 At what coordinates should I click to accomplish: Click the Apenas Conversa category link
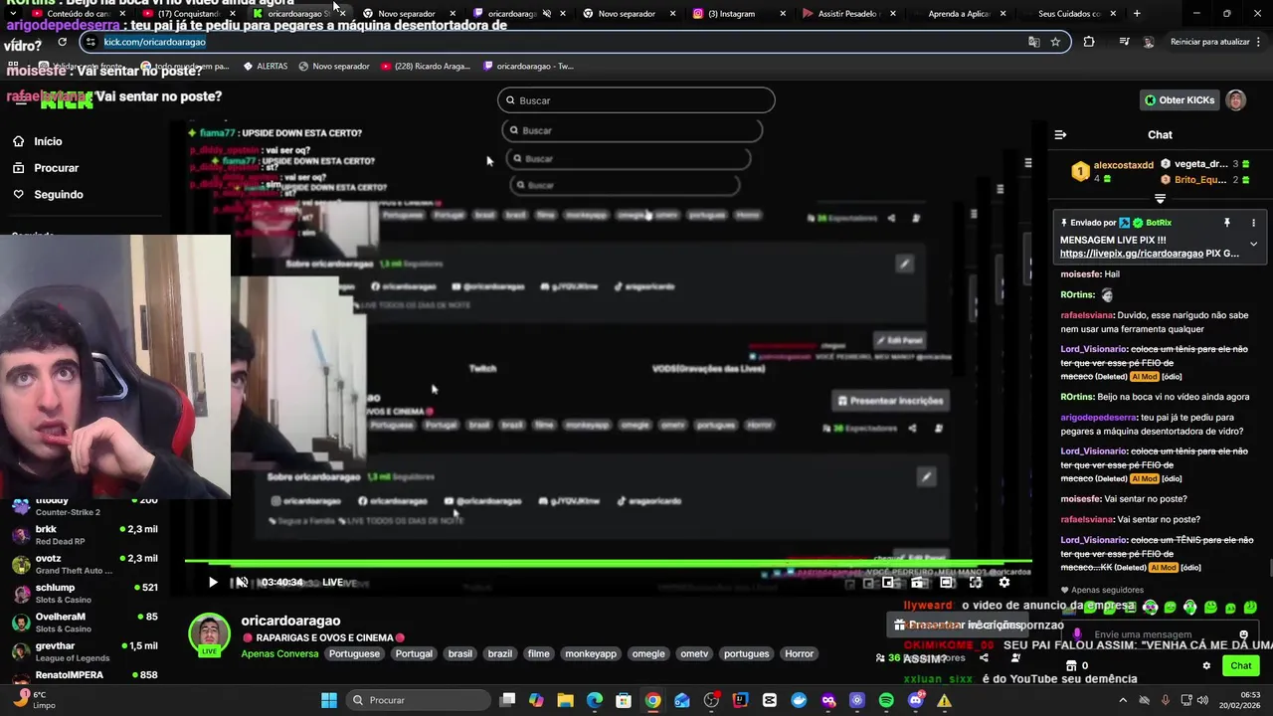click(279, 654)
